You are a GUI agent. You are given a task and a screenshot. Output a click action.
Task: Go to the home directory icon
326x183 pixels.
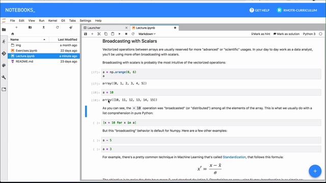12,34
